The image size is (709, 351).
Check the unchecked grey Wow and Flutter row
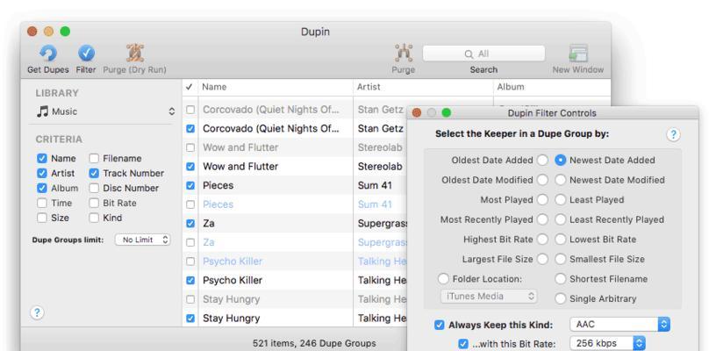tap(190, 147)
